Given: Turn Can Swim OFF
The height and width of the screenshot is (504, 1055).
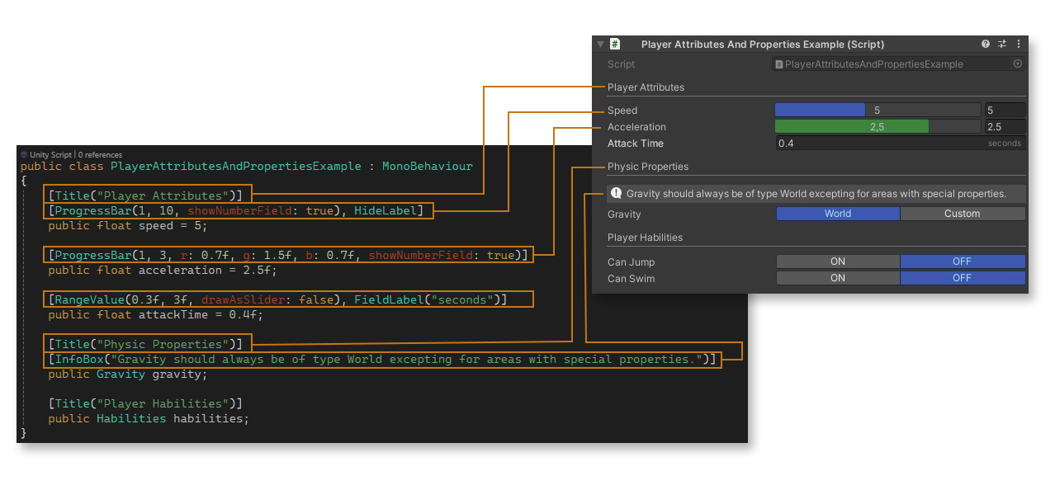Looking at the screenshot, I should pyautogui.click(x=962, y=278).
